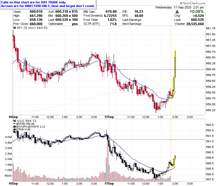Screen dimensions: 220x186
Task: Click the High value 661.290
Action: click(36, 16)
